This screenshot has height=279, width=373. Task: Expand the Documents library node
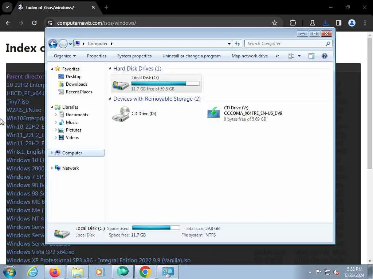point(56,114)
